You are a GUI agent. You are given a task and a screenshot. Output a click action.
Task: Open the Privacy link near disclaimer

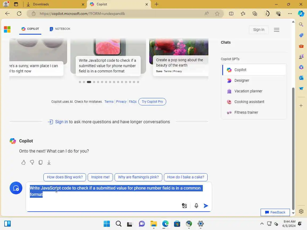tap(121, 102)
